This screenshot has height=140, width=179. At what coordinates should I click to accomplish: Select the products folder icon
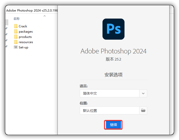point(16,37)
